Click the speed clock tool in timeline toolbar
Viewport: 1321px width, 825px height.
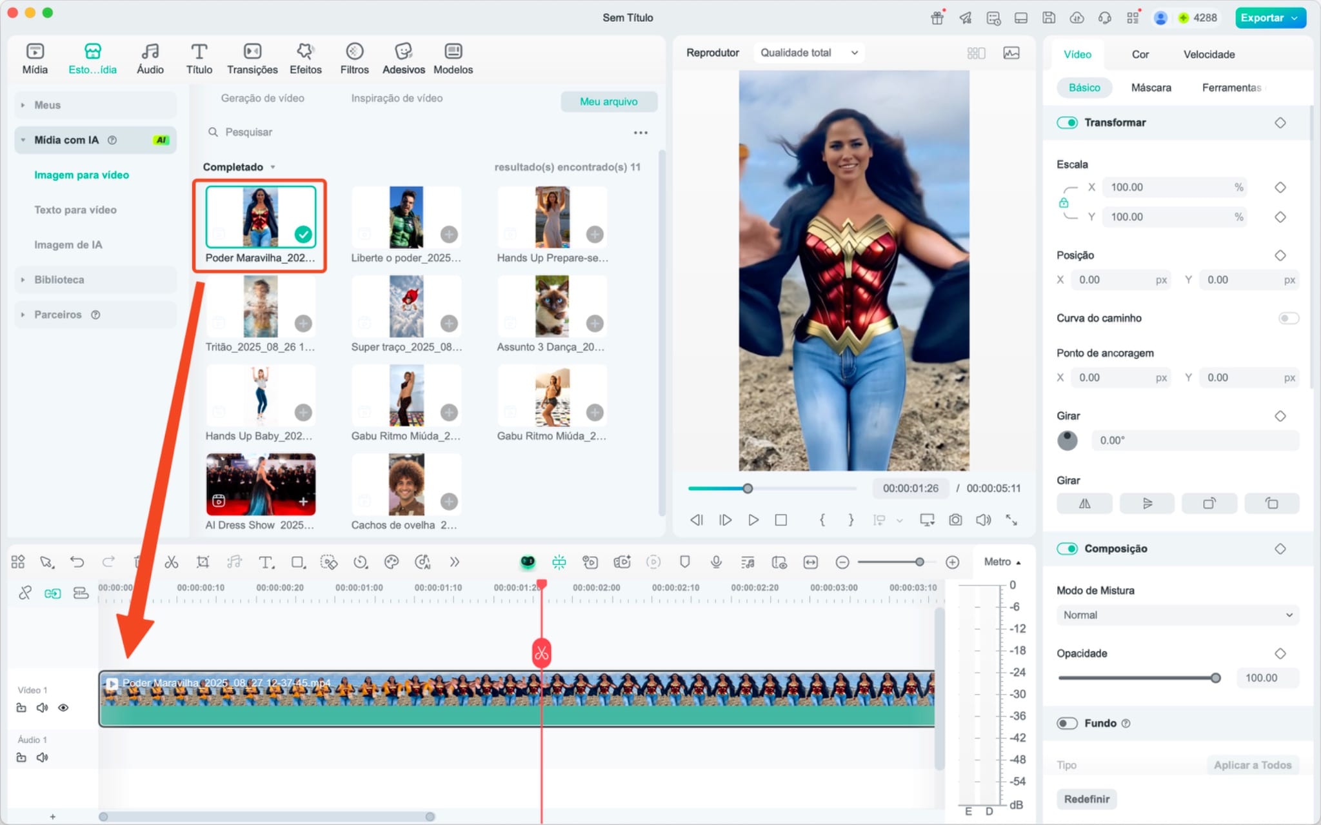(x=360, y=562)
